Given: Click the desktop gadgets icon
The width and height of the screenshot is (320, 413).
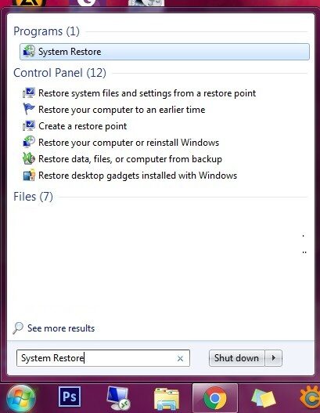Looking at the screenshot, I should (29, 176).
